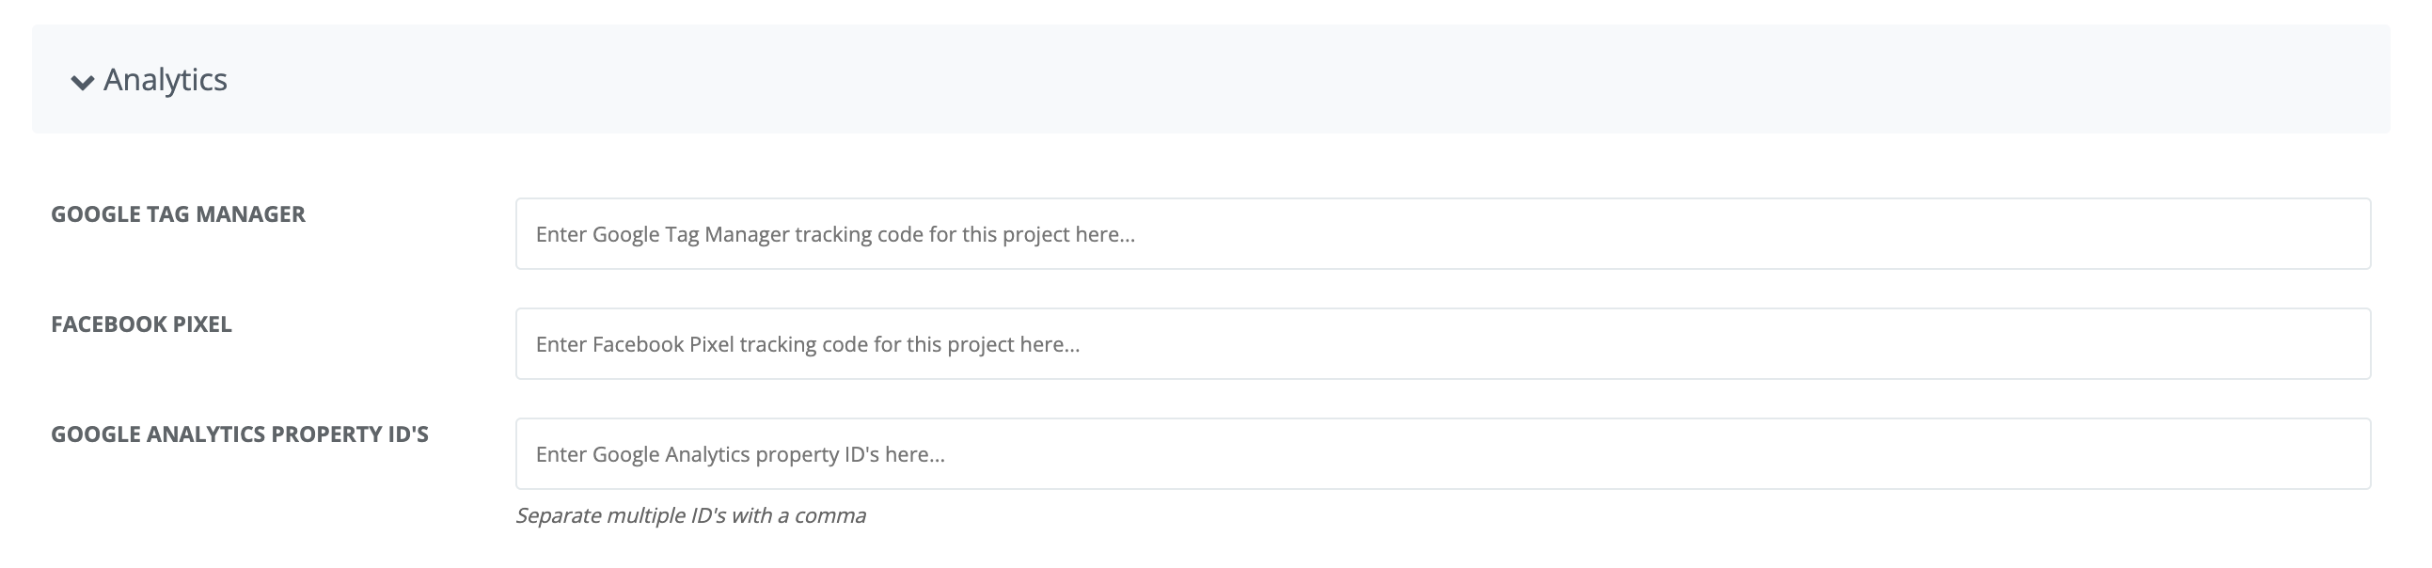Click the down-arrow icon beside Analytics
The height and width of the screenshot is (568, 2432).
point(83,82)
